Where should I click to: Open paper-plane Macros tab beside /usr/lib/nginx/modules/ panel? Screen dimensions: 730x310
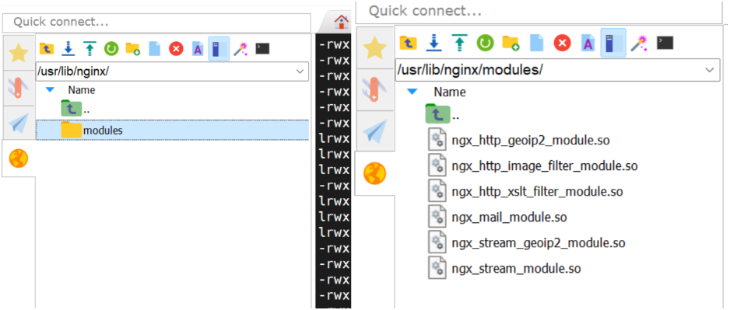(375, 131)
